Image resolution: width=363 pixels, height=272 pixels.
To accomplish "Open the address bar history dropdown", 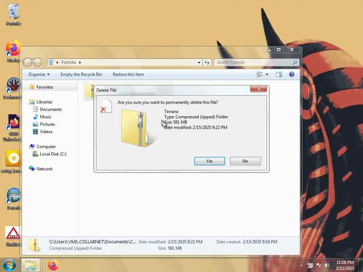I will (199, 62).
